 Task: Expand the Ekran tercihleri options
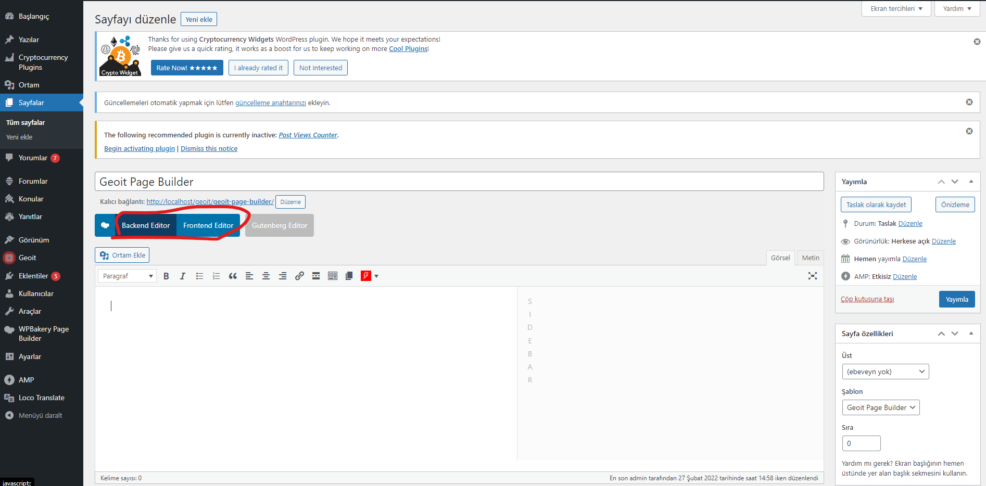click(896, 9)
